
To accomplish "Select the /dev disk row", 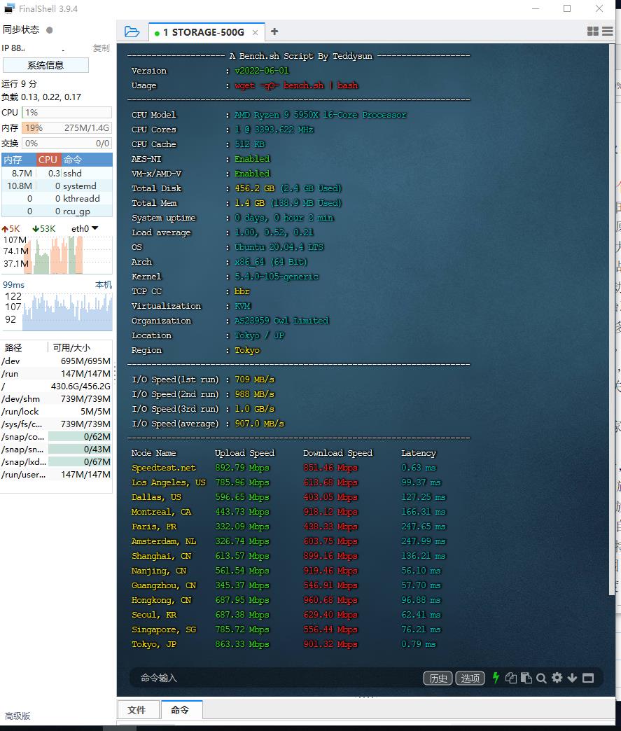I will point(56,361).
